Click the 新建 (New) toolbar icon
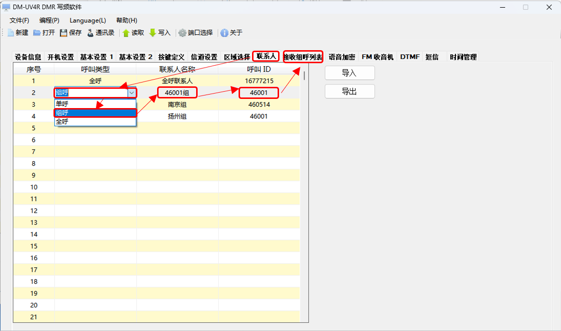Image resolution: width=561 pixels, height=331 pixels. coord(11,33)
